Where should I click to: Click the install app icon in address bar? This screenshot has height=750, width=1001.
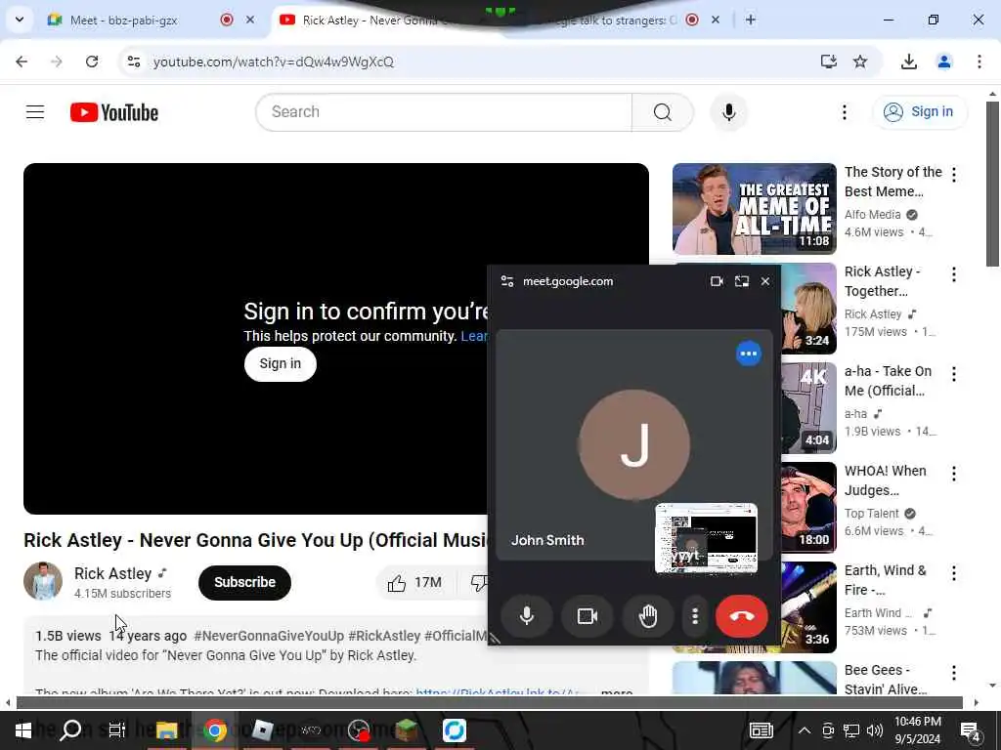tap(828, 62)
